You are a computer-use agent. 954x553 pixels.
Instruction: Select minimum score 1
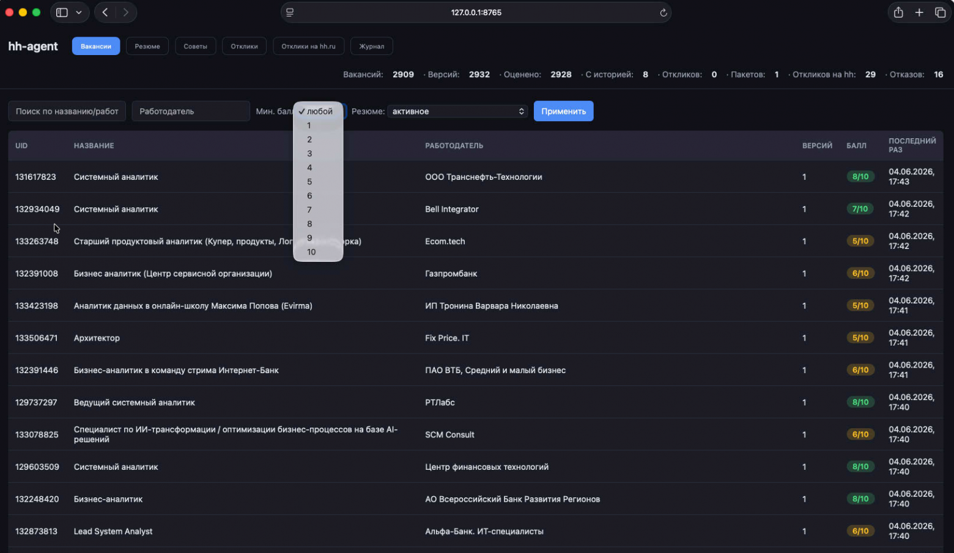point(318,125)
